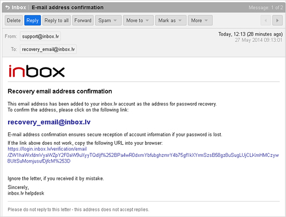Select 'Today, 12:13 (28 minutes ago)' timestamp

click(251, 34)
